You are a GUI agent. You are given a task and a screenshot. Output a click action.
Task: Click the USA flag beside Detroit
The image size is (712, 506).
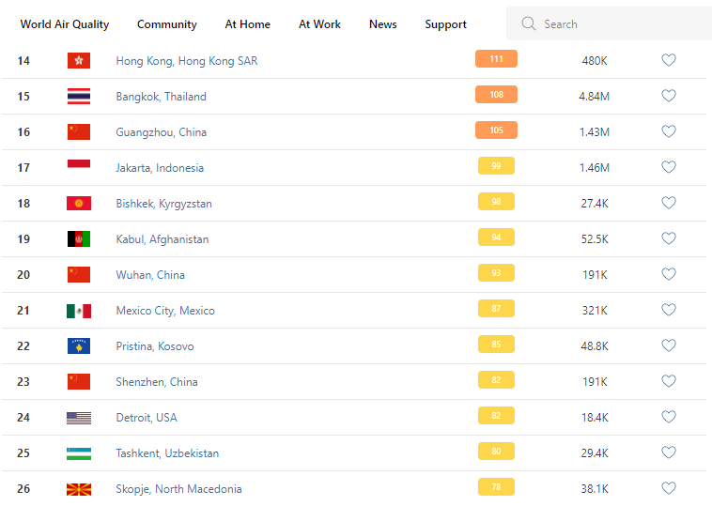tap(79, 417)
